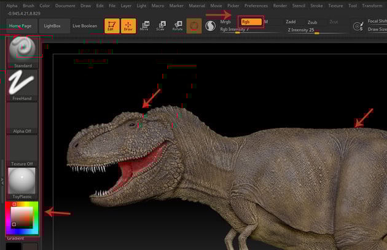Open the FreeHand stroke selector

23,84
